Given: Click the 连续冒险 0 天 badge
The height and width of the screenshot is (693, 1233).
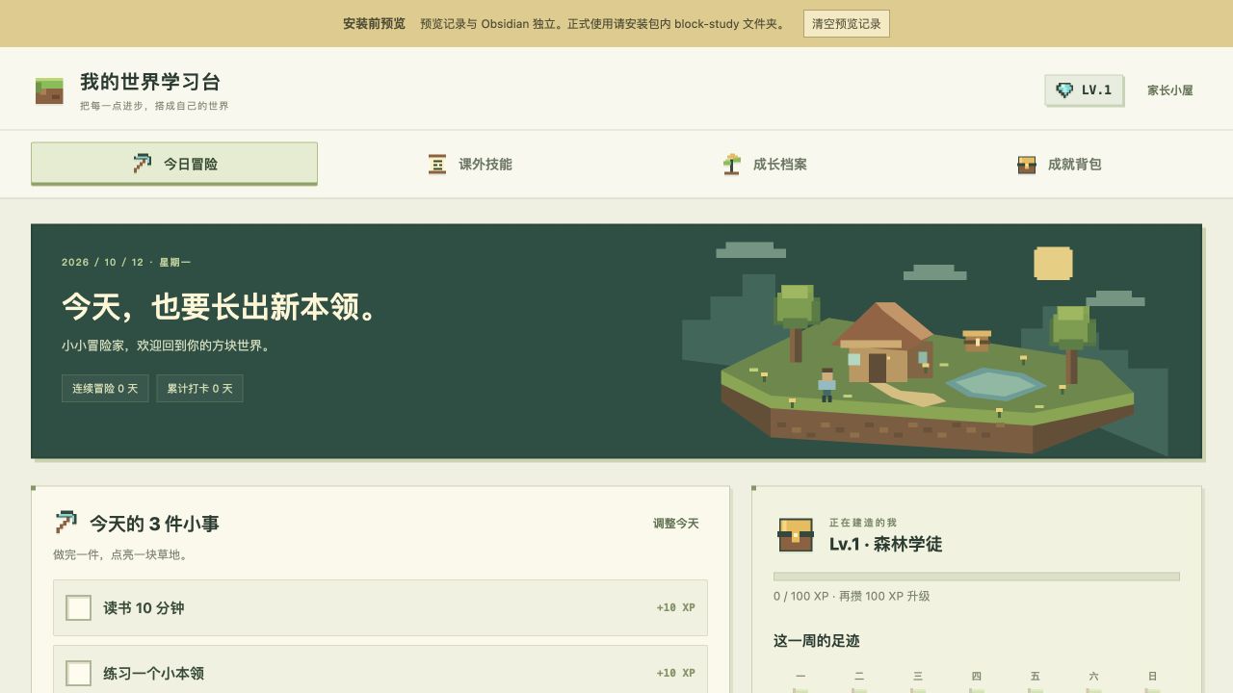Looking at the screenshot, I should [x=105, y=389].
